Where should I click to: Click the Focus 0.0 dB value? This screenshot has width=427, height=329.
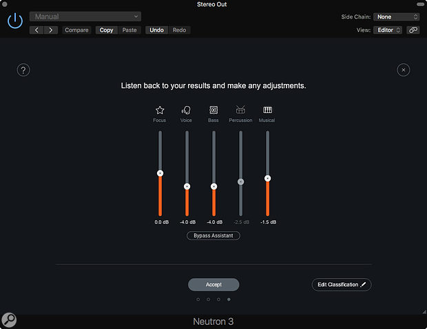(x=161, y=222)
